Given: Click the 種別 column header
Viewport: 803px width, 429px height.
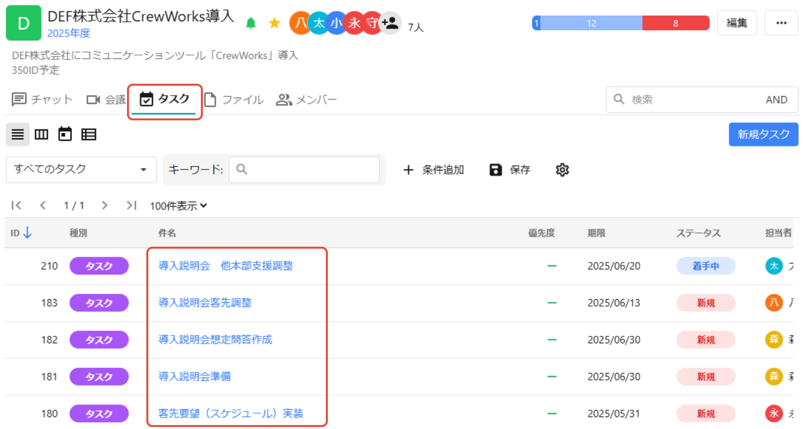Looking at the screenshot, I should pyautogui.click(x=78, y=233).
